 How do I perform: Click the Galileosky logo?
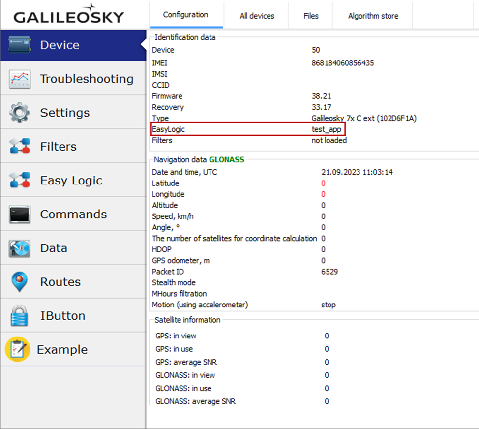[69, 16]
